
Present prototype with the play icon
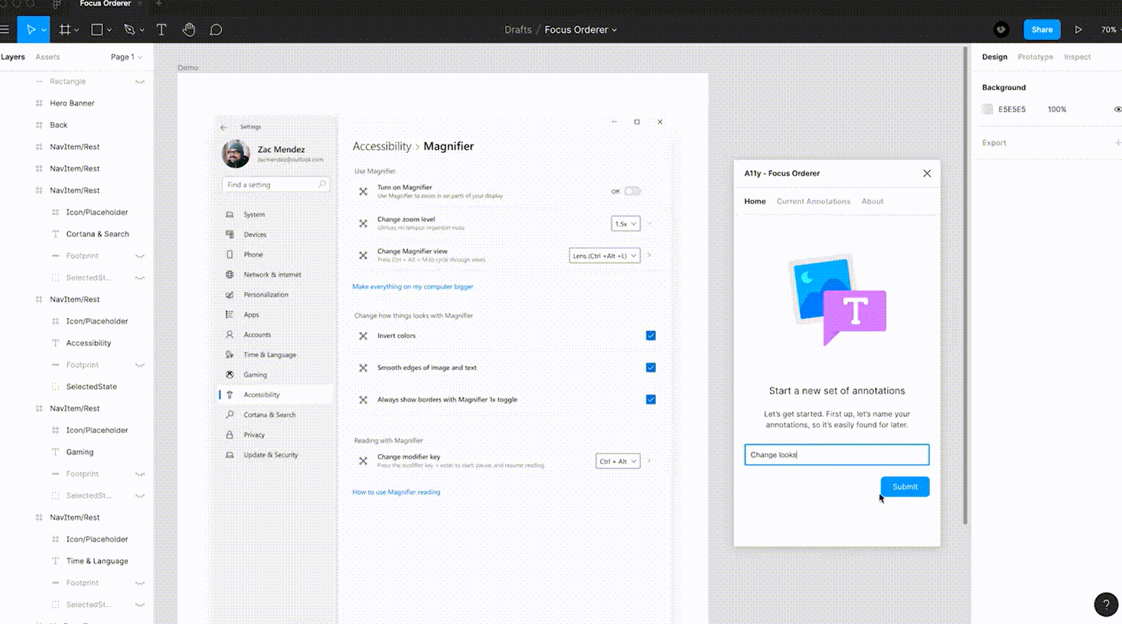1078,30
